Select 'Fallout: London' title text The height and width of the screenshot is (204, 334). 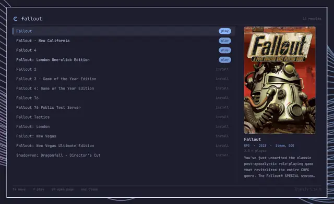pos(33,126)
